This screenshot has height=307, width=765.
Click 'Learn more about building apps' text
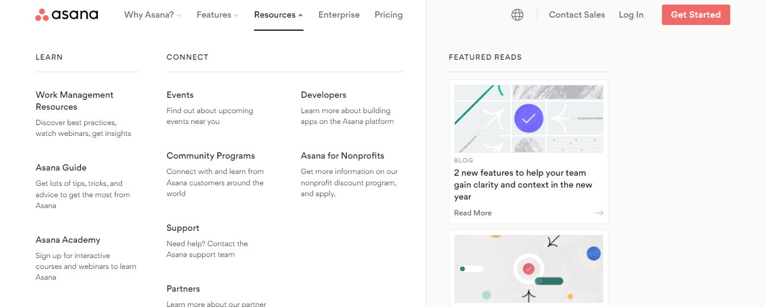[347, 116]
